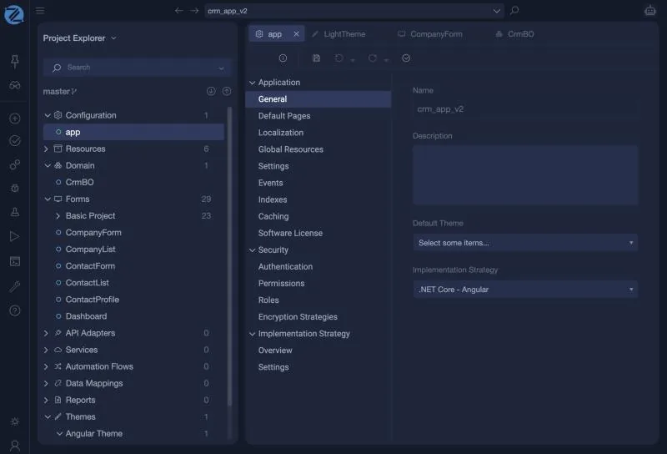Click the bug icon in sidebar
667x454 pixels.
click(x=15, y=188)
